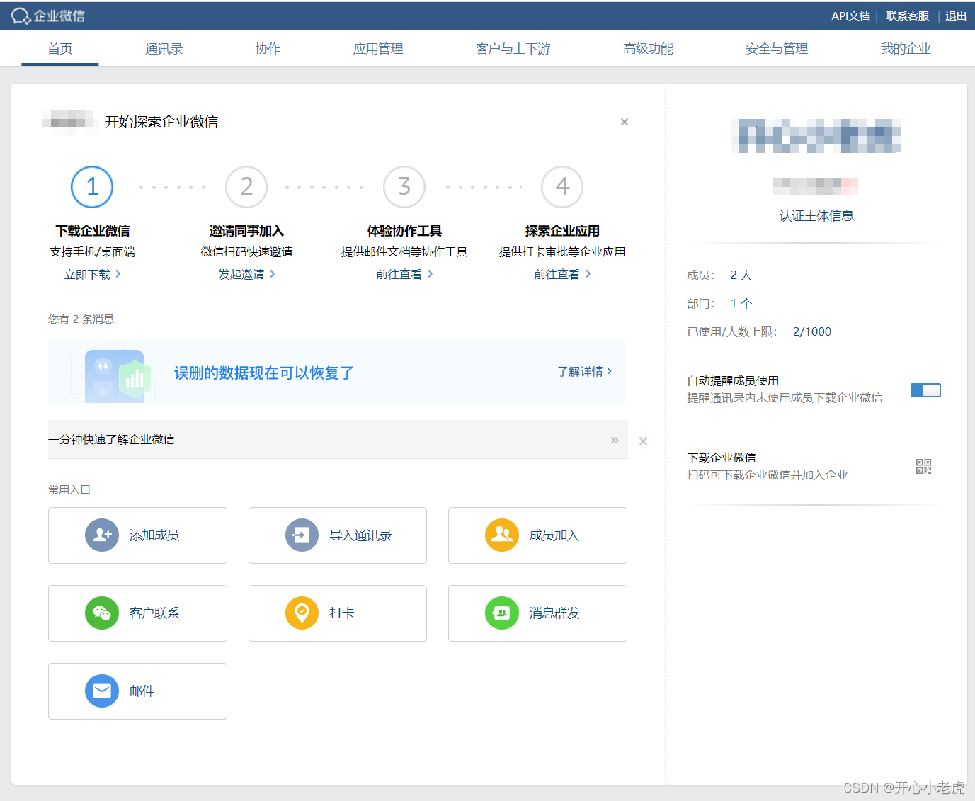
Task: Click the blurred company logo image
Action: coord(816,136)
